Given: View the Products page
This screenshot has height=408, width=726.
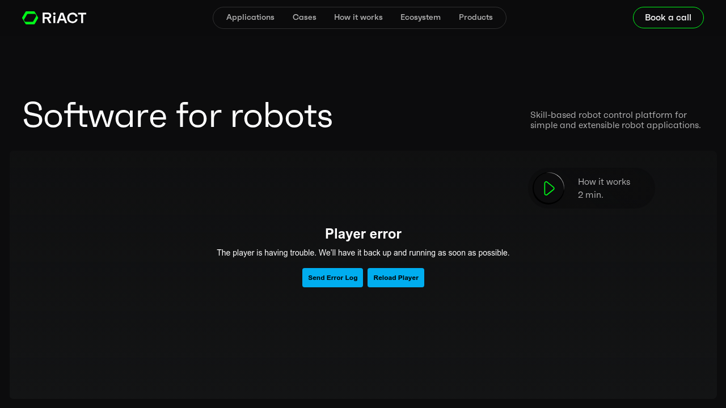Looking at the screenshot, I should tap(475, 18).
